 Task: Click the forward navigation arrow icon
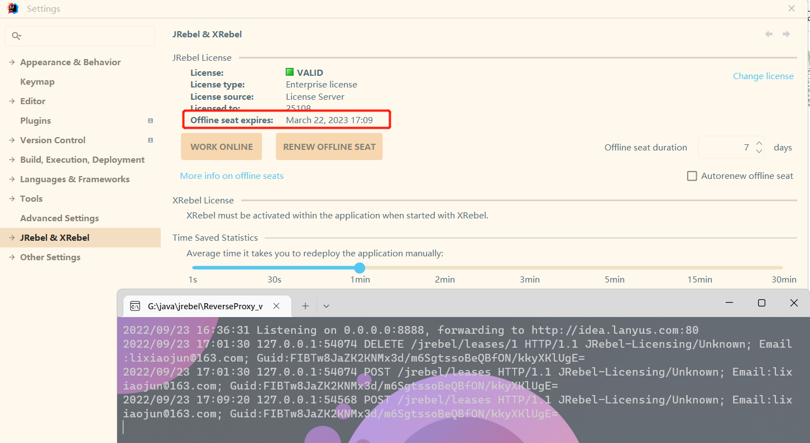(786, 35)
